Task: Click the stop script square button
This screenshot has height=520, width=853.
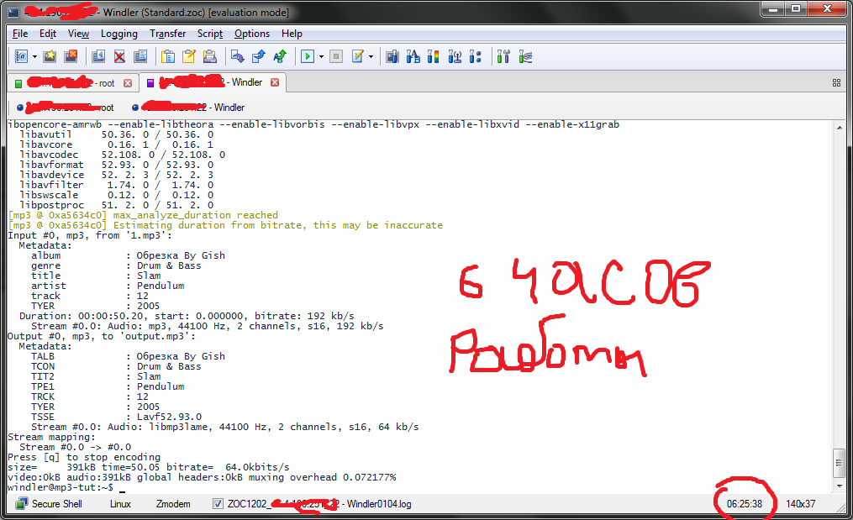Action: (x=335, y=56)
